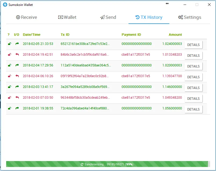This screenshot has width=216, height=171.
Task: Click green arrow icon for 2018-02-01 19:38:55
Action: point(17,108)
